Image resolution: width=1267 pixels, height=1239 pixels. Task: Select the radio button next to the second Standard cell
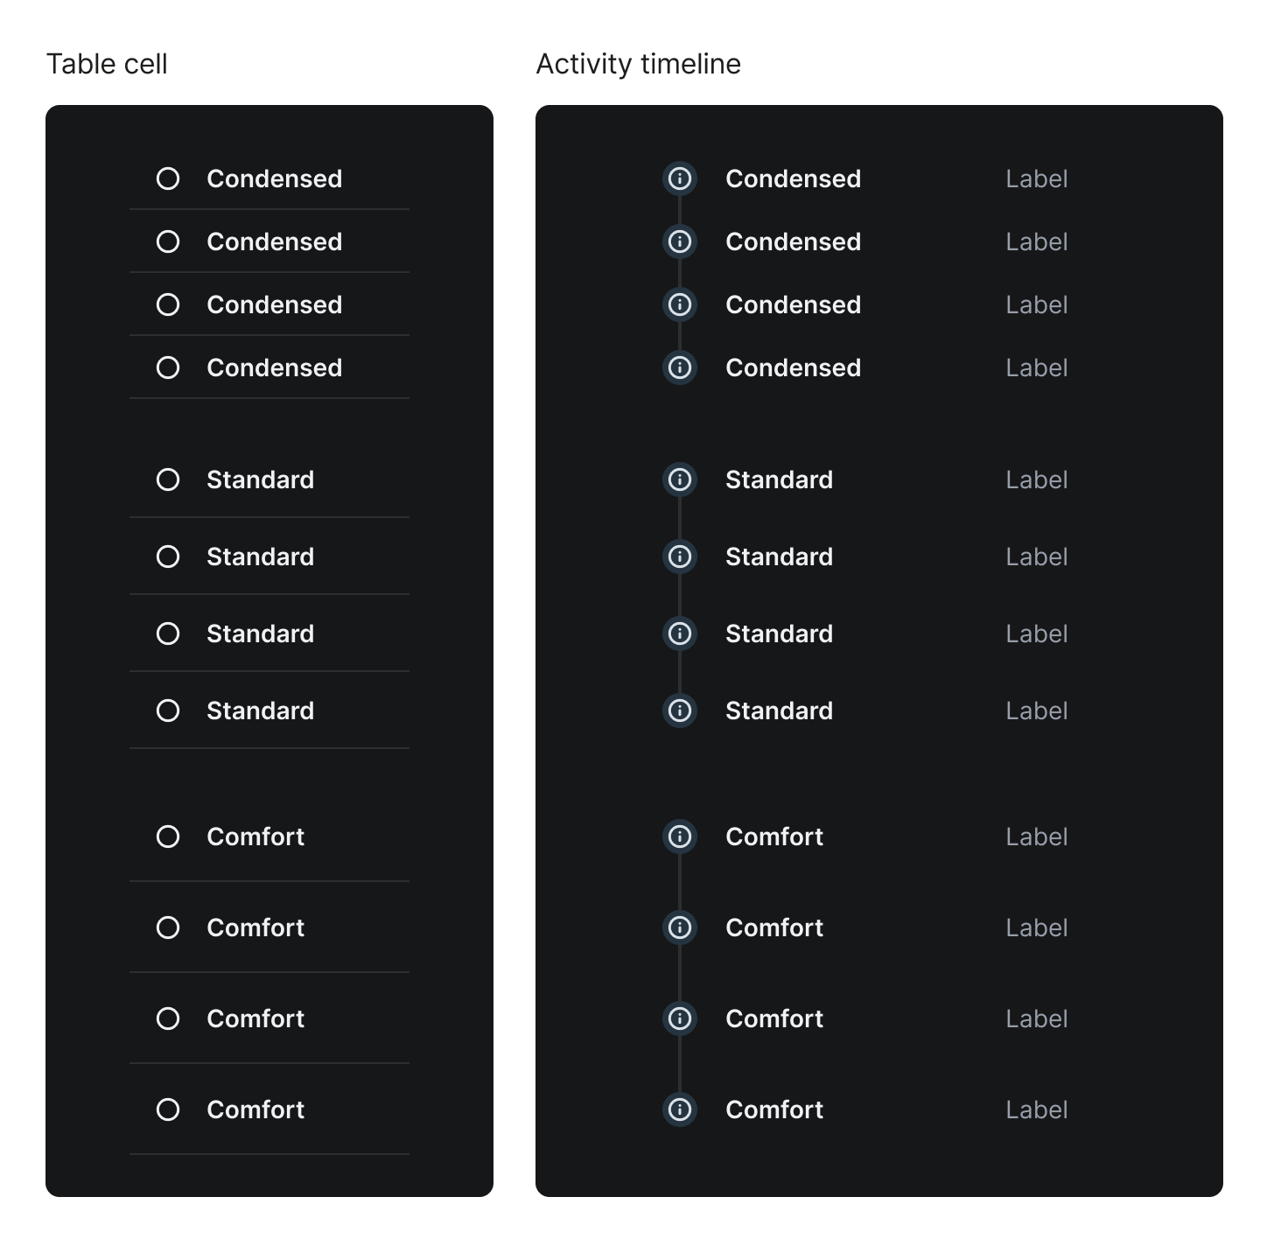click(x=168, y=556)
